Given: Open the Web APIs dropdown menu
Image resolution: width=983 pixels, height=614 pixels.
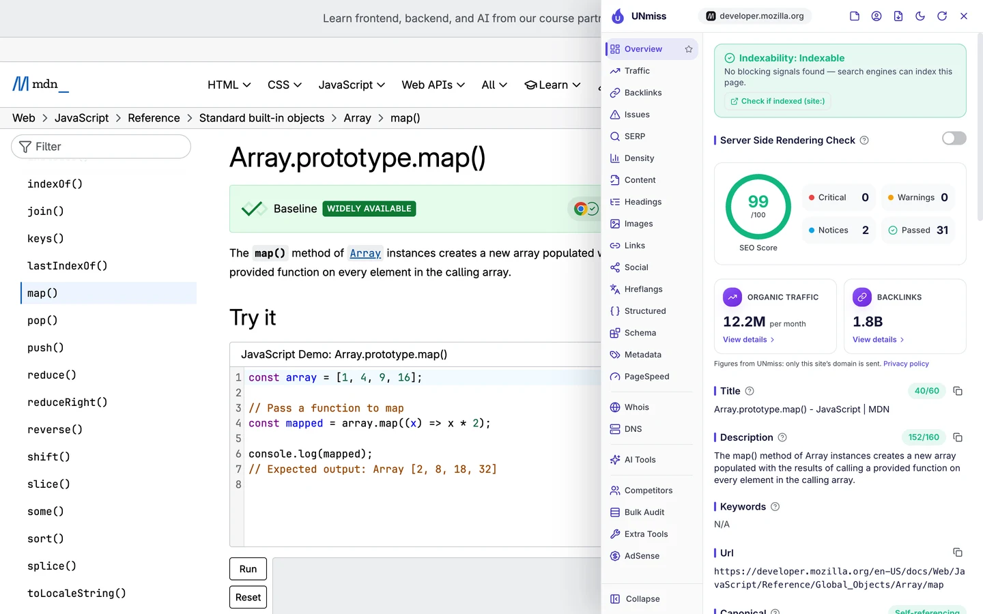Looking at the screenshot, I should click(433, 85).
